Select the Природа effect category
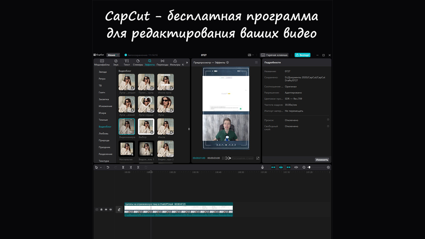This screenshot has height=239, width=425. (104, 140)
